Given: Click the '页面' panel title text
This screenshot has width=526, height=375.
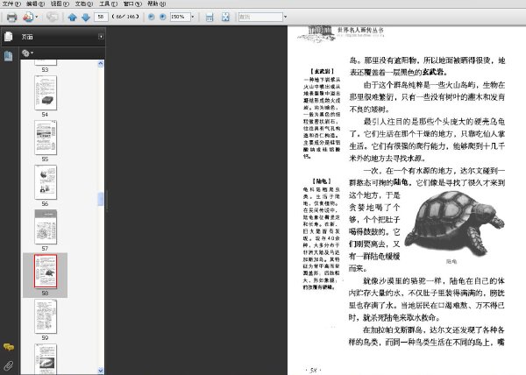Looking at the screenshot, I should pos(27,37).
